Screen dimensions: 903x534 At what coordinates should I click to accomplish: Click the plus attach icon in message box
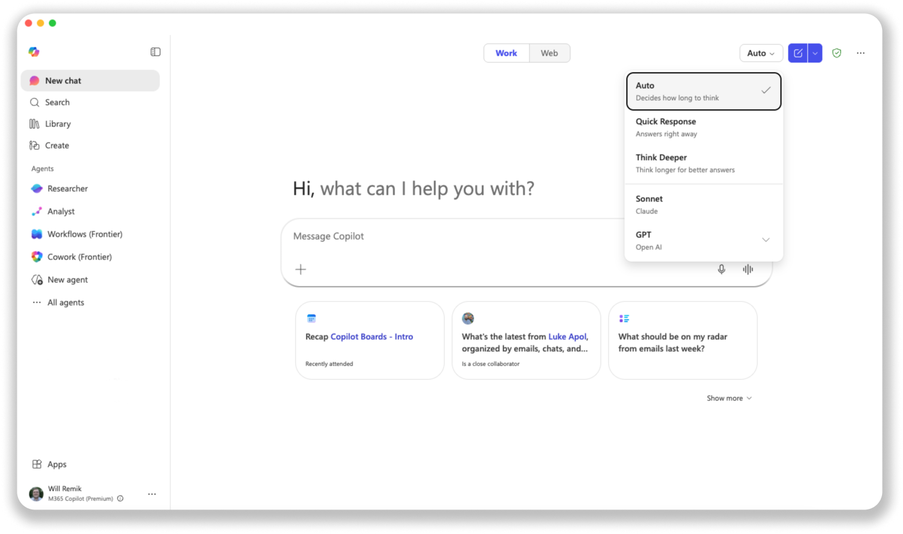(300, 270)
